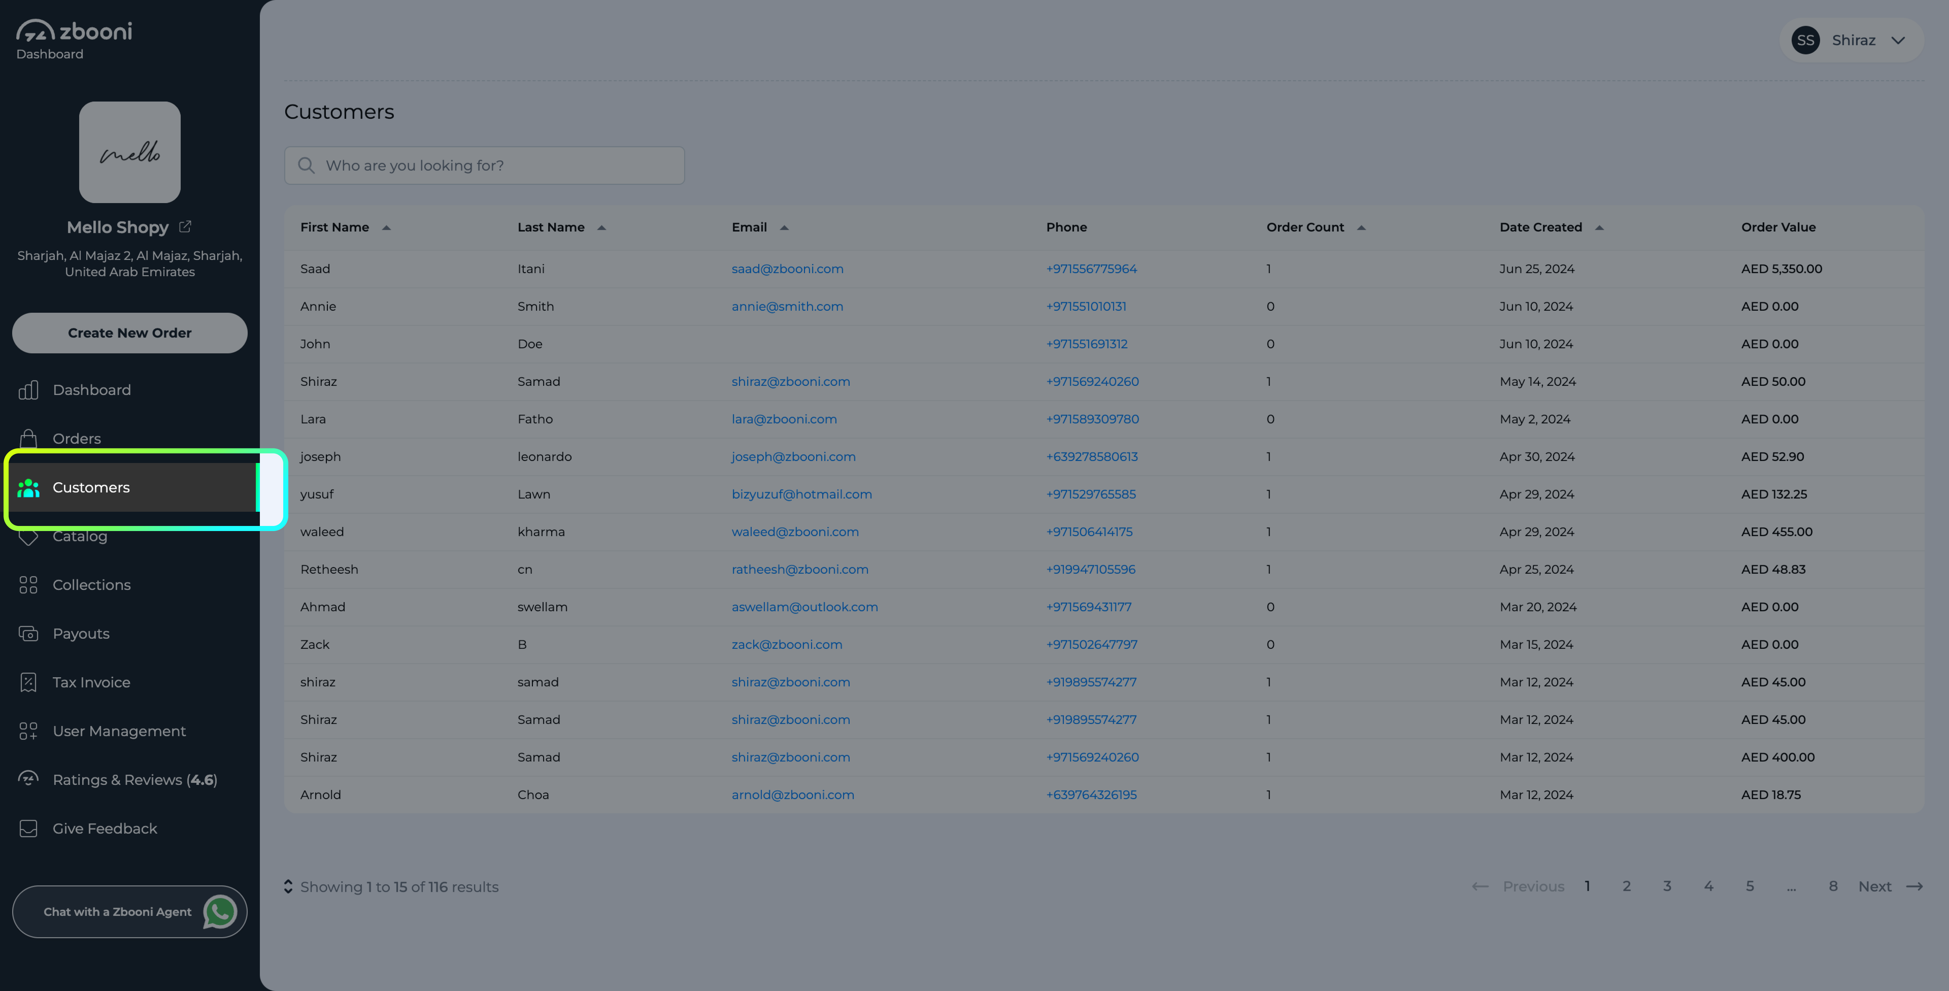Sort by Order Count arrow

coord(1361,228)
